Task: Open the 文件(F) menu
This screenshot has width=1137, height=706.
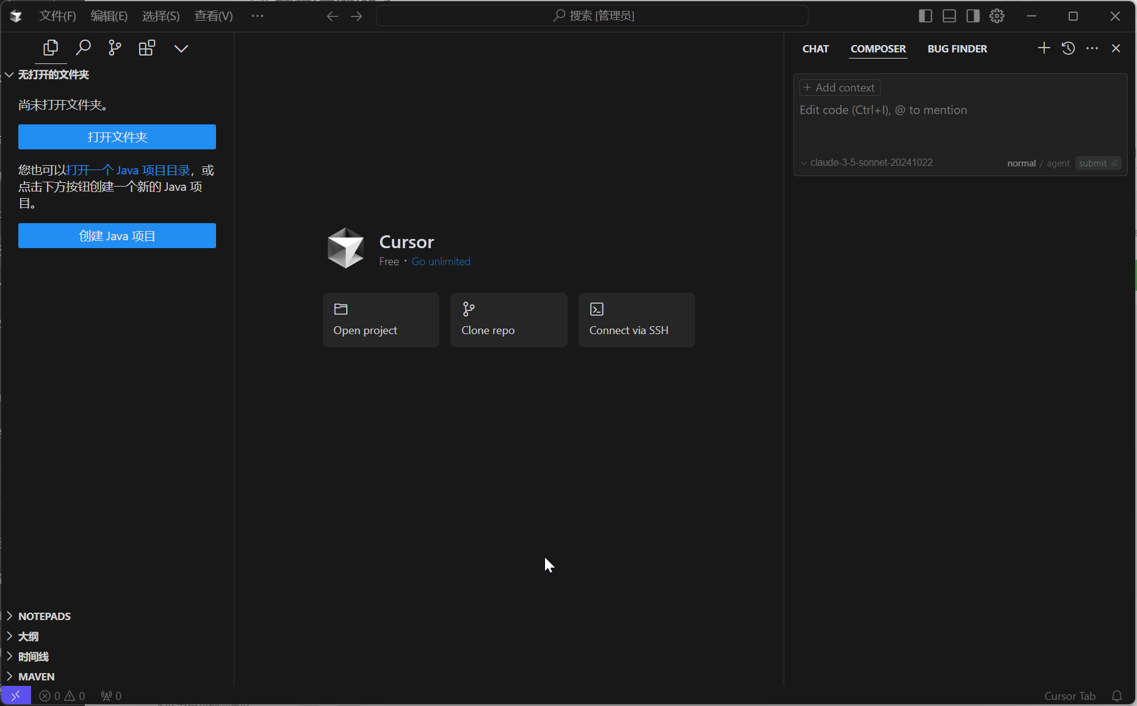Action: click(57, 16)
